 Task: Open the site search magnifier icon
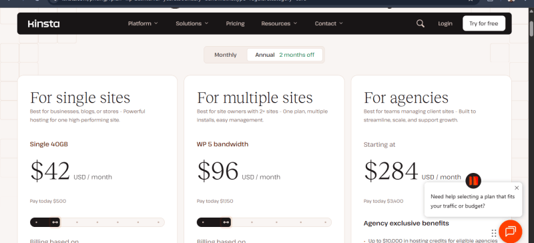coord(421,23)
